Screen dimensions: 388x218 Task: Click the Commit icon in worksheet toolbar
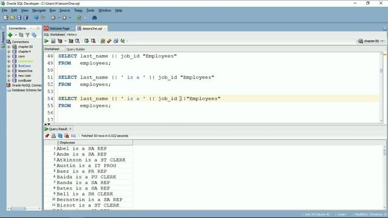86,41
